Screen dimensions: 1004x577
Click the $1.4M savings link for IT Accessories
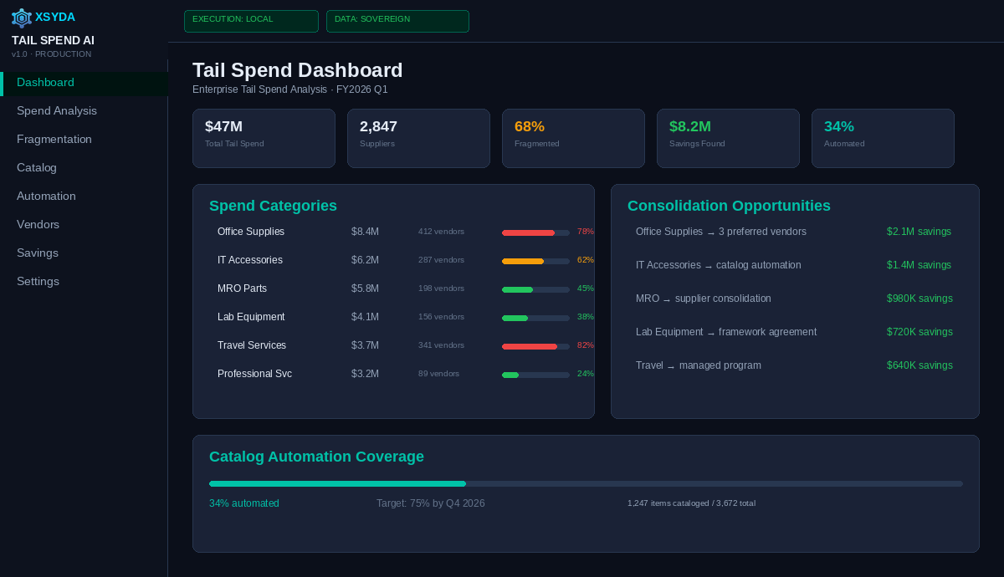click(919, 265)
